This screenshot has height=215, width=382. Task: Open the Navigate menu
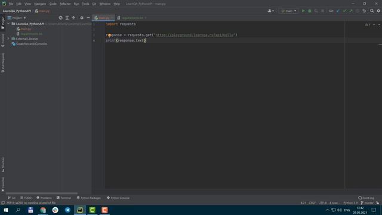tap(40, 4)
